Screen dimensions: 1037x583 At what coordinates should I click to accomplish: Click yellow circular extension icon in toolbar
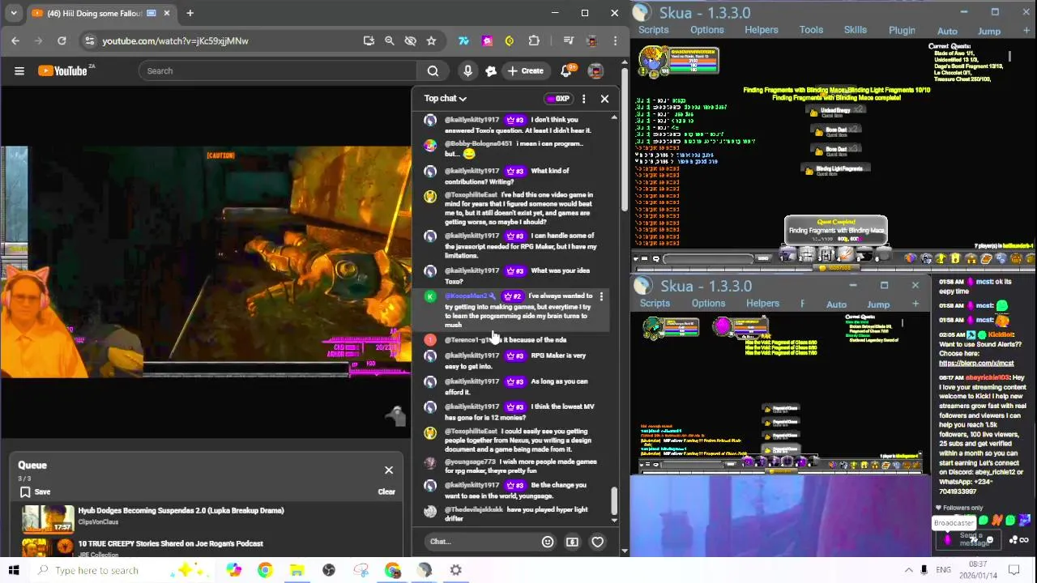click(x=510, y=40)
